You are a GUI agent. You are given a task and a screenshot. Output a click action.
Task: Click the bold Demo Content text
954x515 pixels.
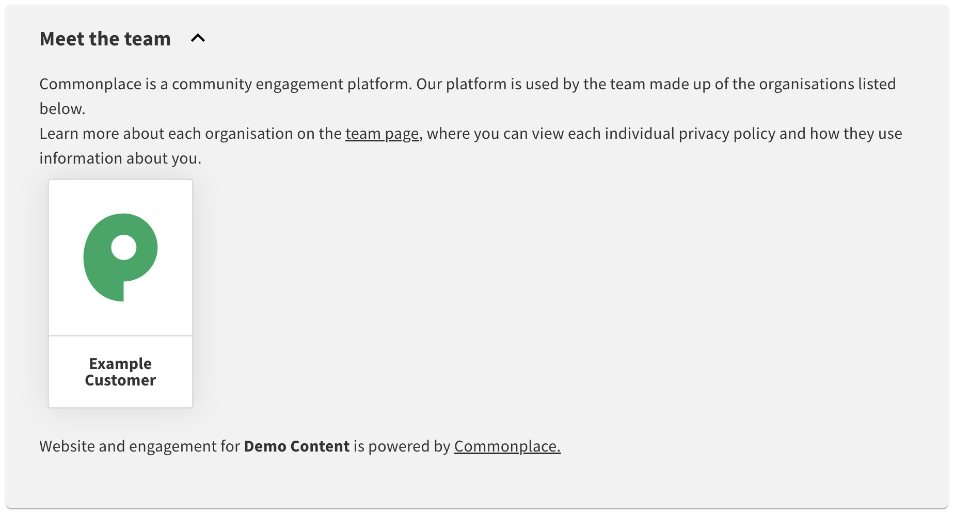click(296, 446)
